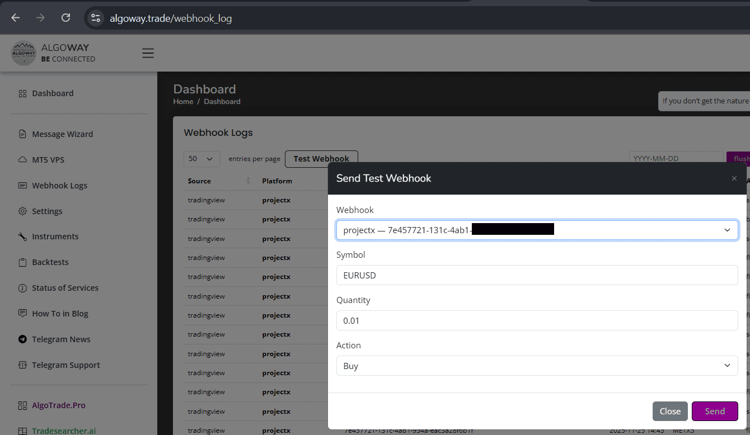Click the Telegram News icon
Screen dimensions: 750x435
click(x=22, y=339)
